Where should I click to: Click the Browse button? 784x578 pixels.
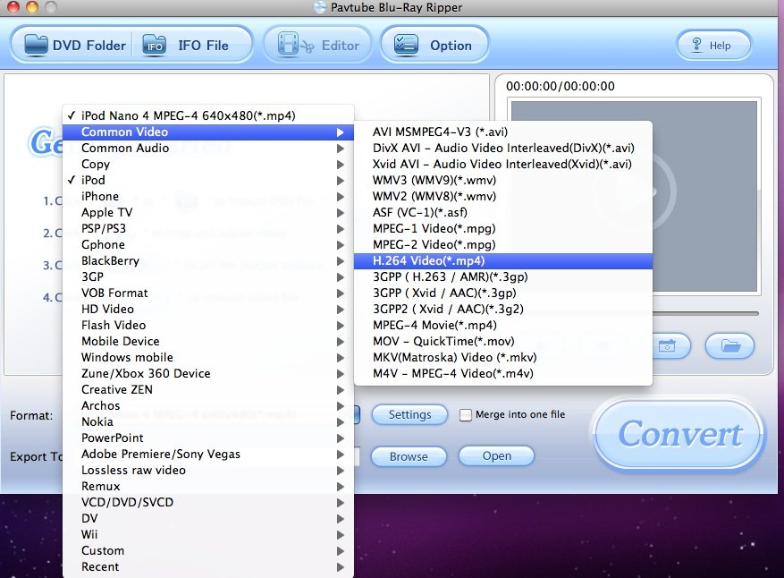tap(409, 456)
